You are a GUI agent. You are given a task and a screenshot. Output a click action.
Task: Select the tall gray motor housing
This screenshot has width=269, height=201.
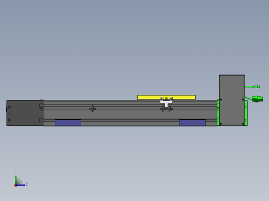pos(232,100)
